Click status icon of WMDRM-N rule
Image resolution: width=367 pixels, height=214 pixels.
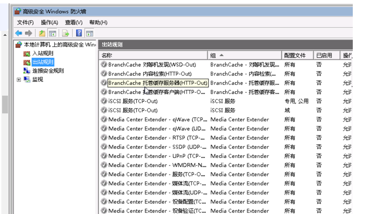[x=104, y=165]
